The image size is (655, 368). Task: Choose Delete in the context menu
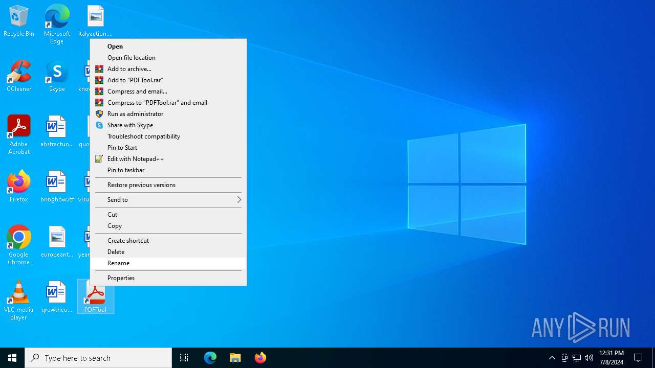168,252
